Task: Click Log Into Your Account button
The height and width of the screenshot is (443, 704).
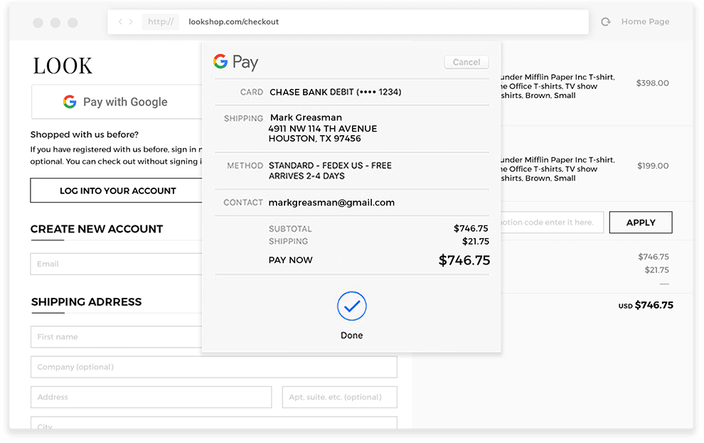Action: pos(117,191)
